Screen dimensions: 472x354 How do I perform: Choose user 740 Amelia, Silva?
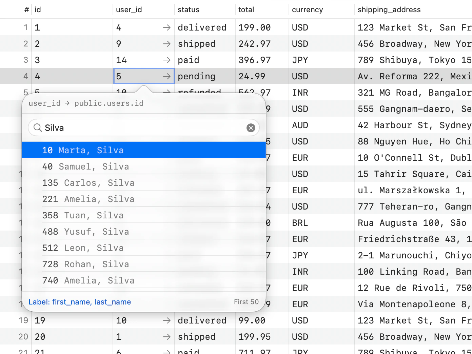point(144,280)
